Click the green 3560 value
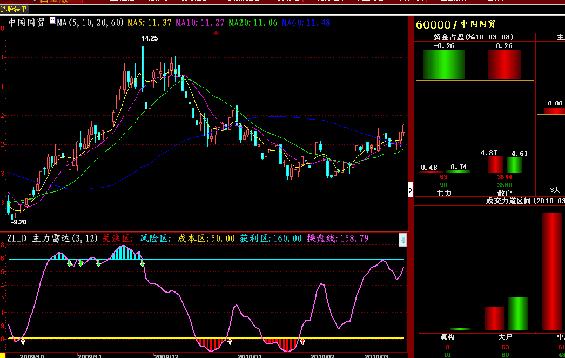 [505, 185]
